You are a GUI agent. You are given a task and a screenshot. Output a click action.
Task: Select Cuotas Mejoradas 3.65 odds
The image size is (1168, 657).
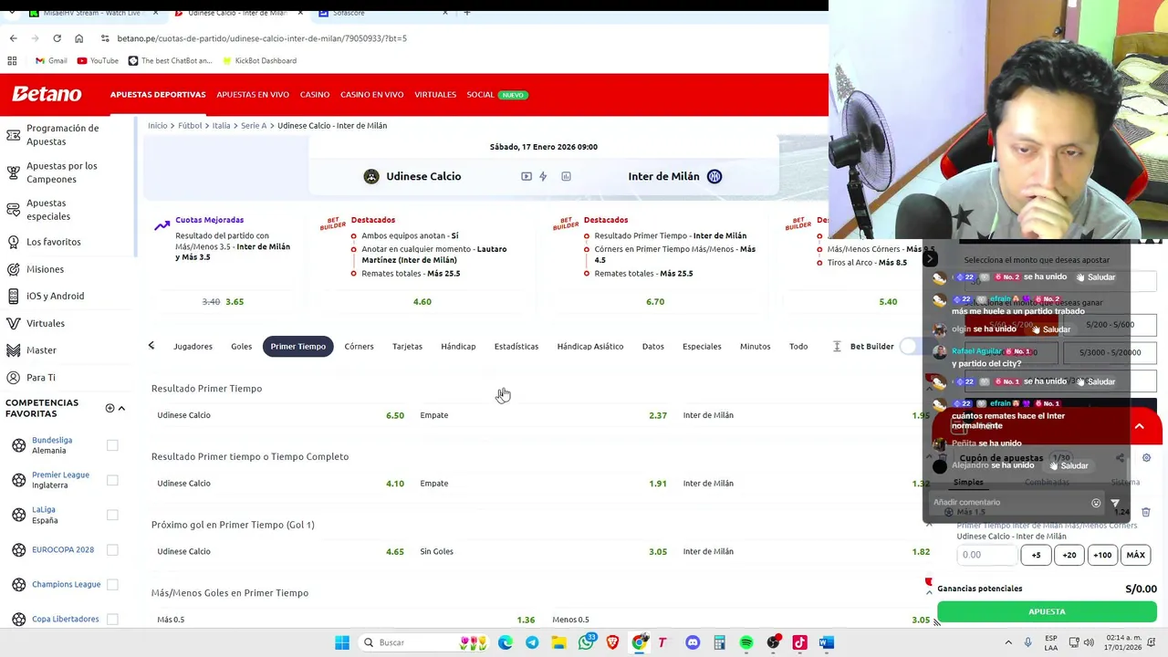pos(235,301)
